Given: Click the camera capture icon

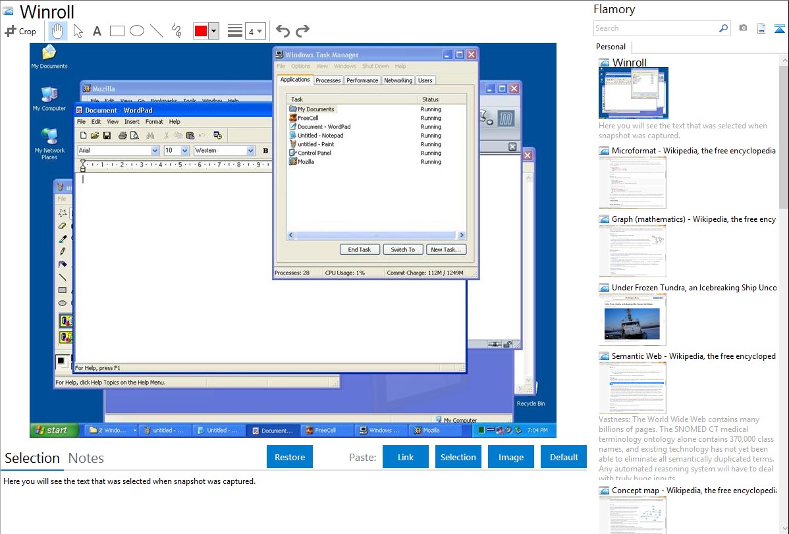Looking at the screenshot, I should 743,28.
